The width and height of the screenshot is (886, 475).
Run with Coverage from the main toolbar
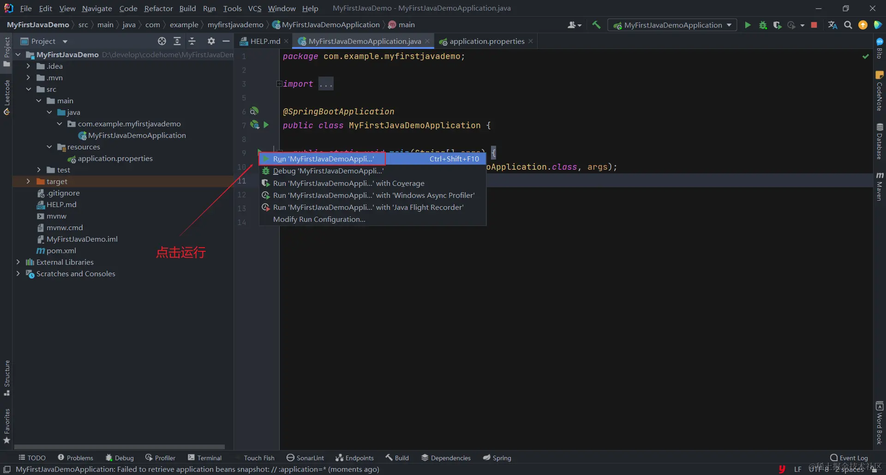pyautogui.click(x=777, y=25)
